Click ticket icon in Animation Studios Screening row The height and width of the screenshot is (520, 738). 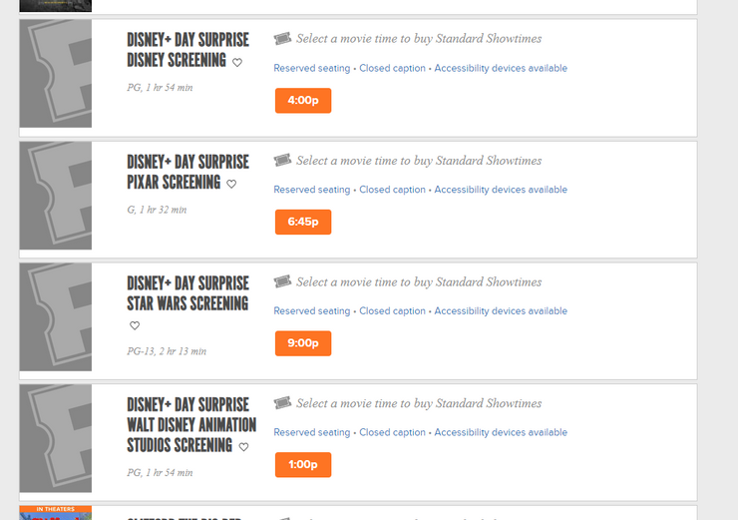[282, 403]
